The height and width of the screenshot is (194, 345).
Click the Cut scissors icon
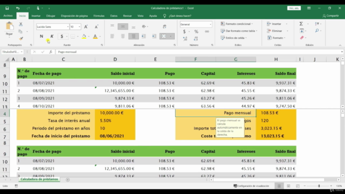[20, 24]
